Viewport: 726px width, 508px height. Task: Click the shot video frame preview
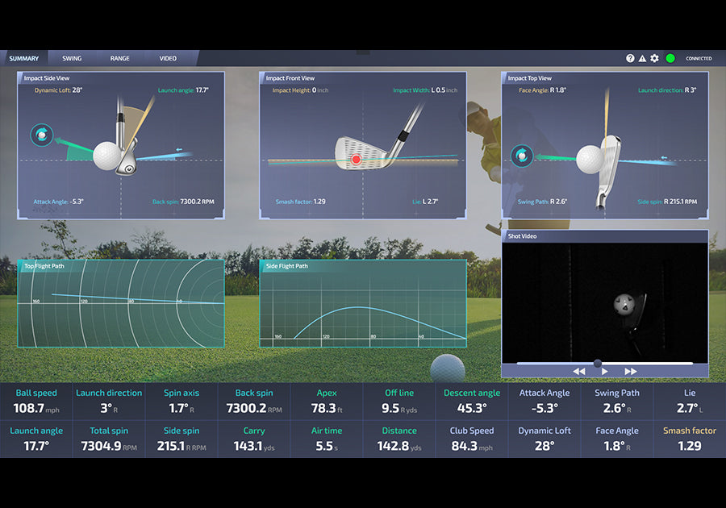click(x=605, y=302)
